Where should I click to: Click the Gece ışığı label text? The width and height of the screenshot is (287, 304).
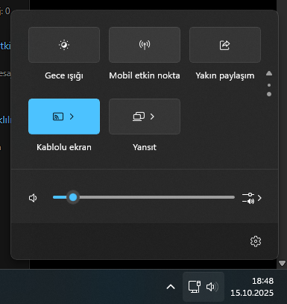click(64, 75)
